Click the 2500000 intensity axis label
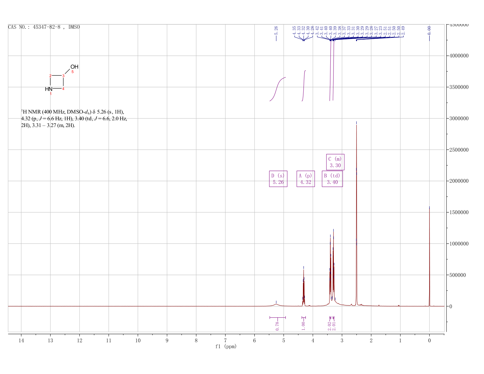Image resolution: width=484 pixels, height=374 pixels. click(x=459, y=150)
